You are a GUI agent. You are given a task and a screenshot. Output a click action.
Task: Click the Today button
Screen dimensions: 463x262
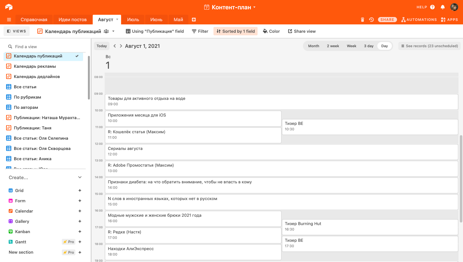[x=102, y=46]
